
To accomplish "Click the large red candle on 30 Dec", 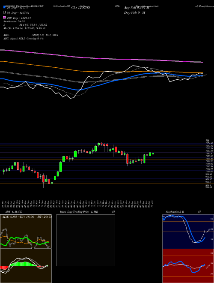I will point(128,159).
